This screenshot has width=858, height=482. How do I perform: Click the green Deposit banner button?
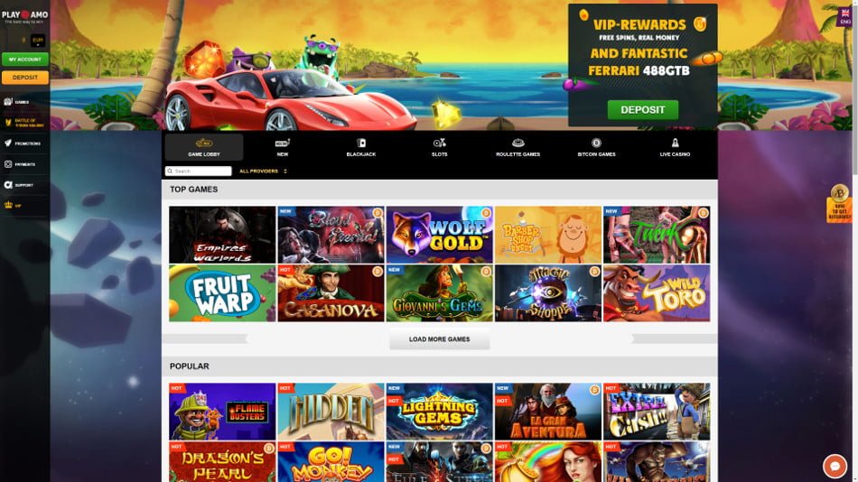pos(643,110)
